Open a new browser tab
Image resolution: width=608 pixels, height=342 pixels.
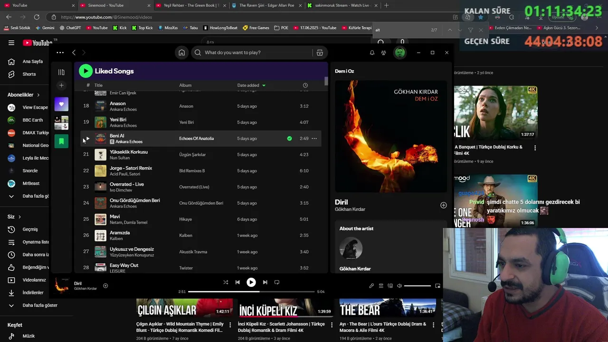pos(386,5)
